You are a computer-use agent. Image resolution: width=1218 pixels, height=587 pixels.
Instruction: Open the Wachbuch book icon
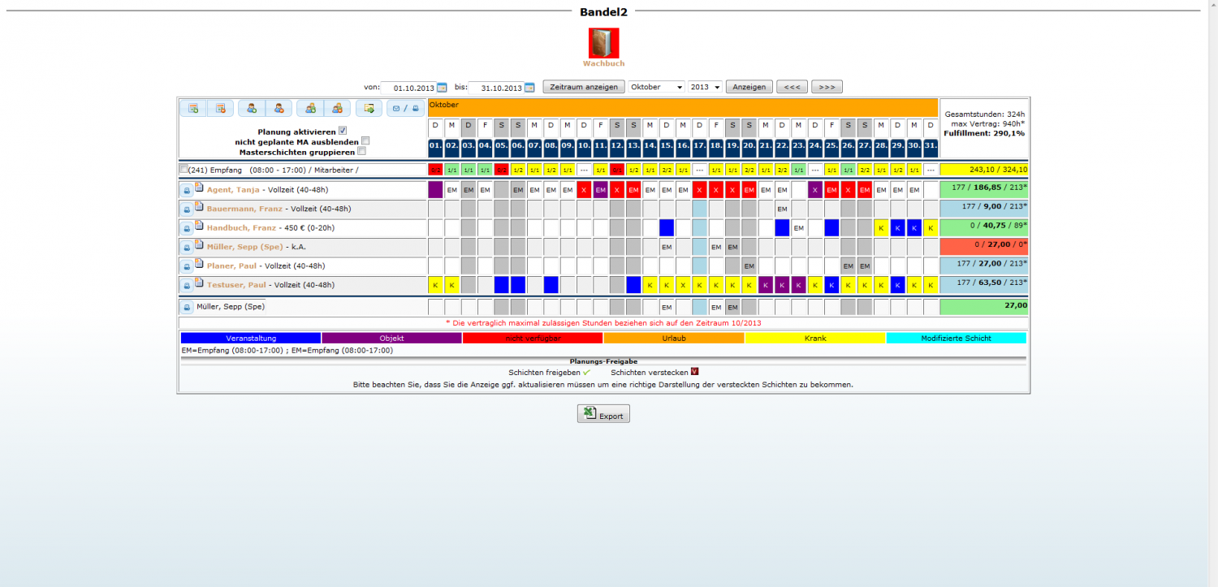[603, 43]
